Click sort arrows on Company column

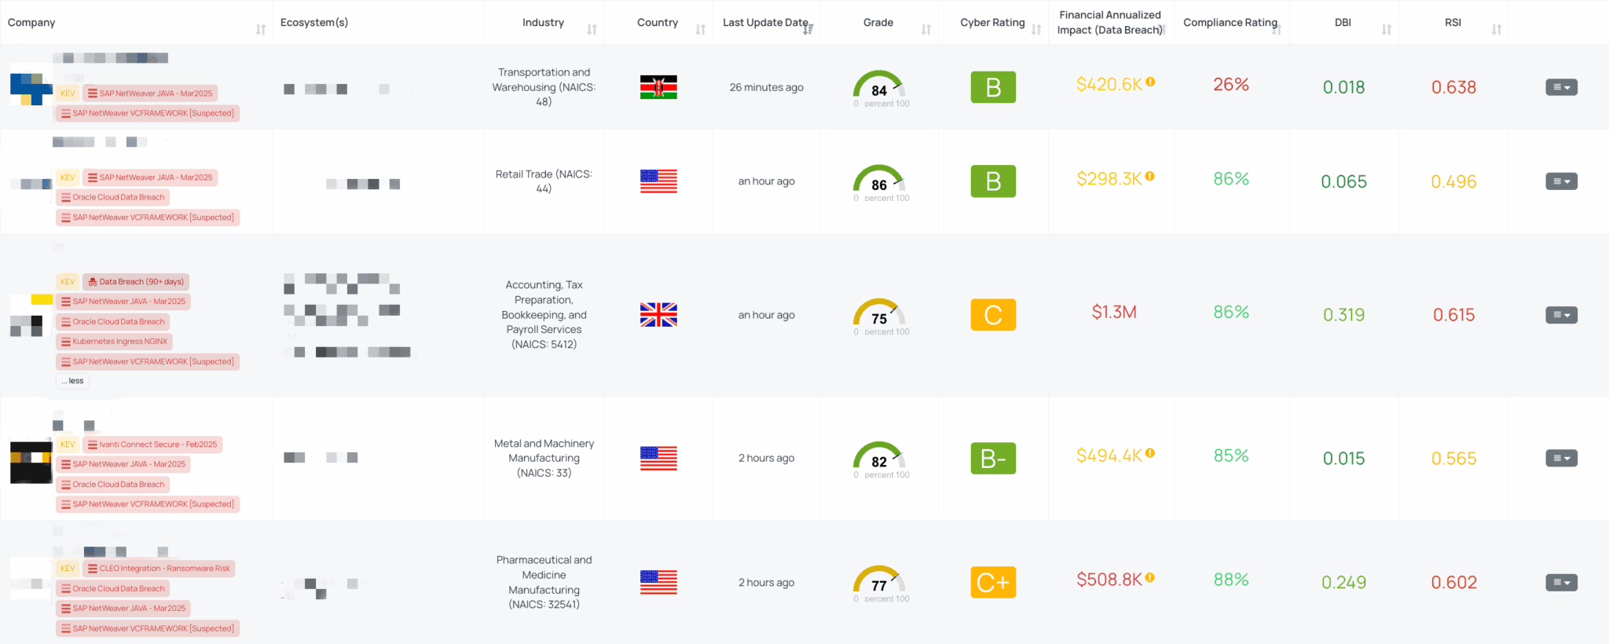coord(261,30)
